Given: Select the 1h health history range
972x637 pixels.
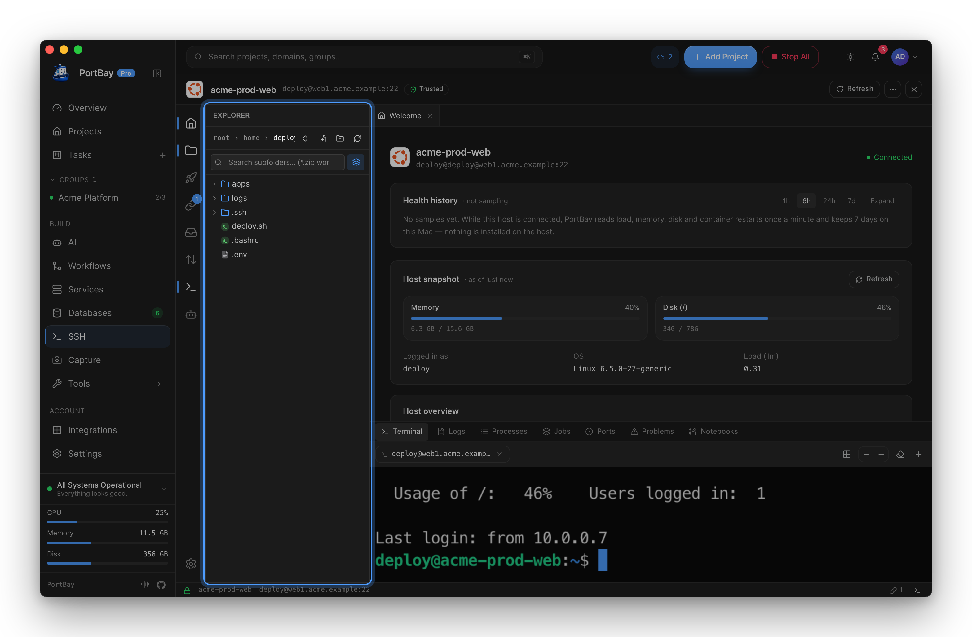Looking at the screenshot, I should [x=786, y=201].
